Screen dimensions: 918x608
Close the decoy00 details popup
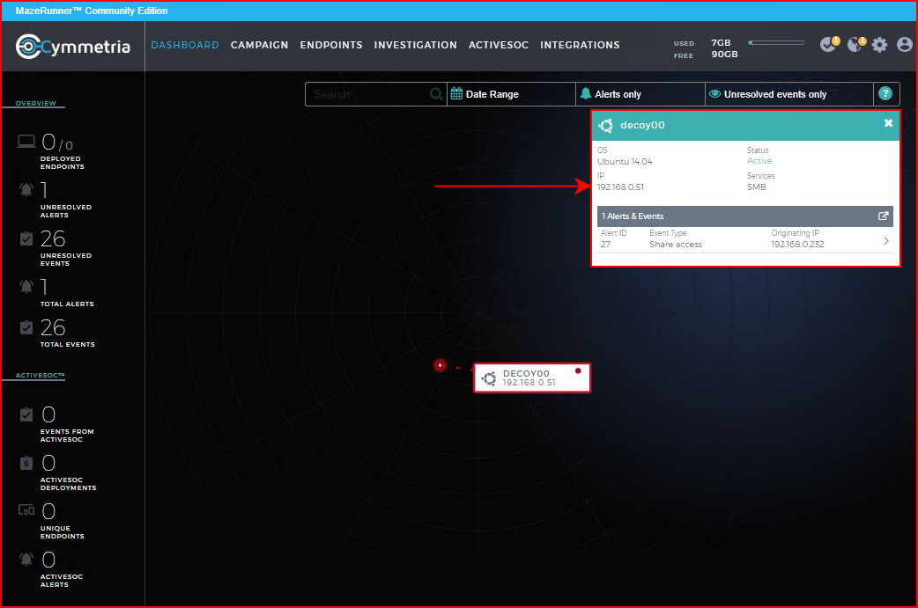pyautogui.click(x=888, y=123)
